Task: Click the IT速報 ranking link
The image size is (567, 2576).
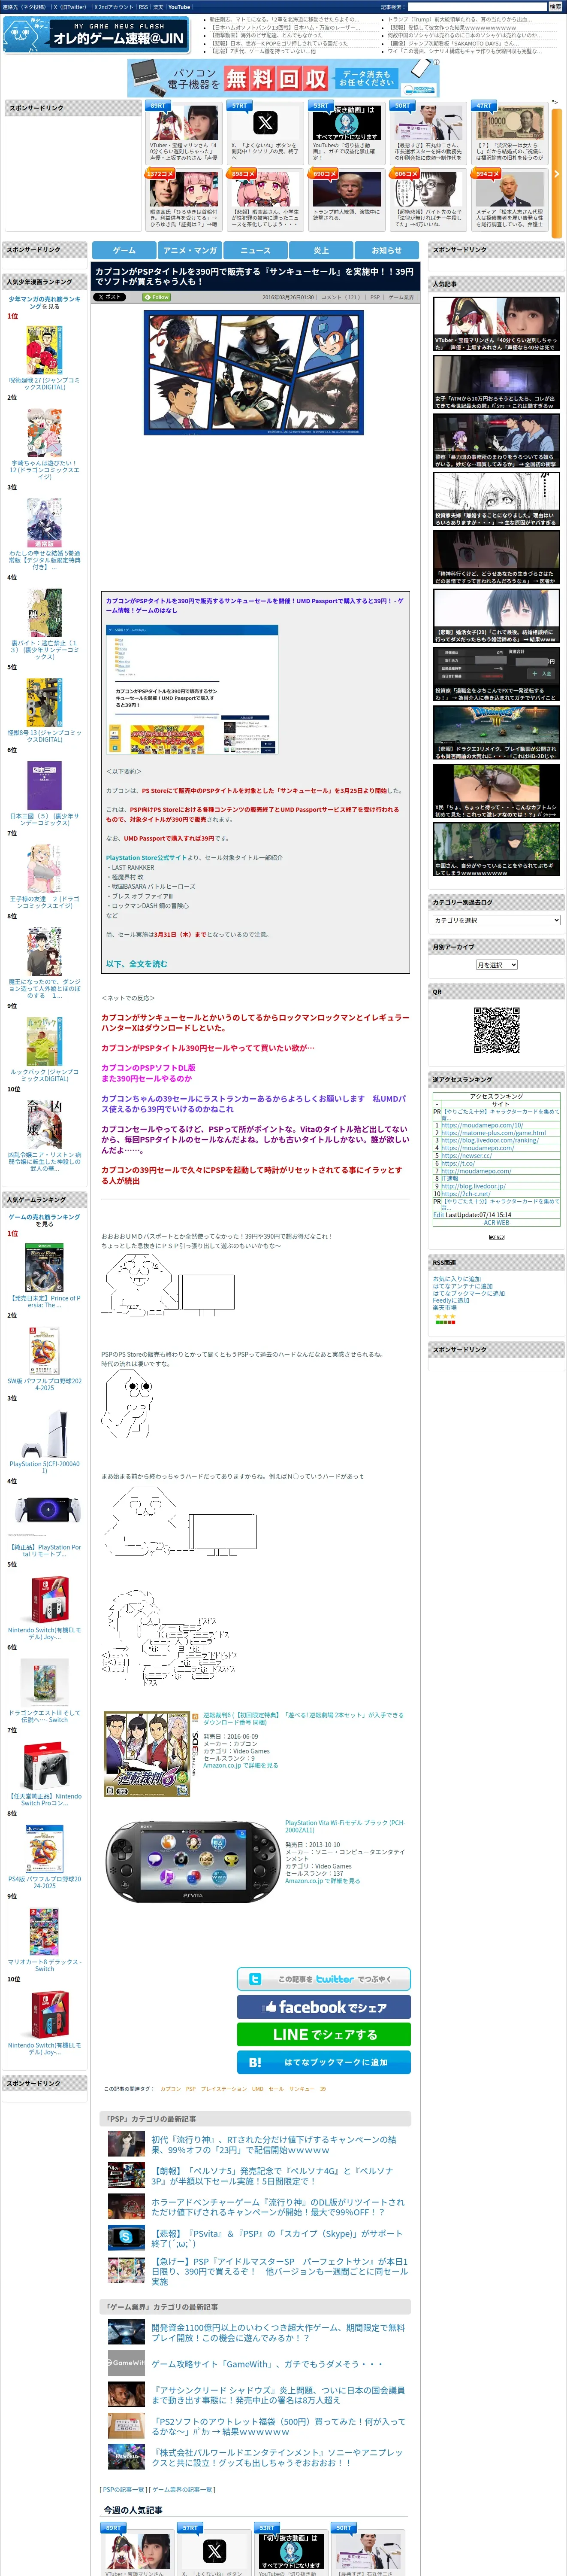Action: click(x=450, y=1179)
